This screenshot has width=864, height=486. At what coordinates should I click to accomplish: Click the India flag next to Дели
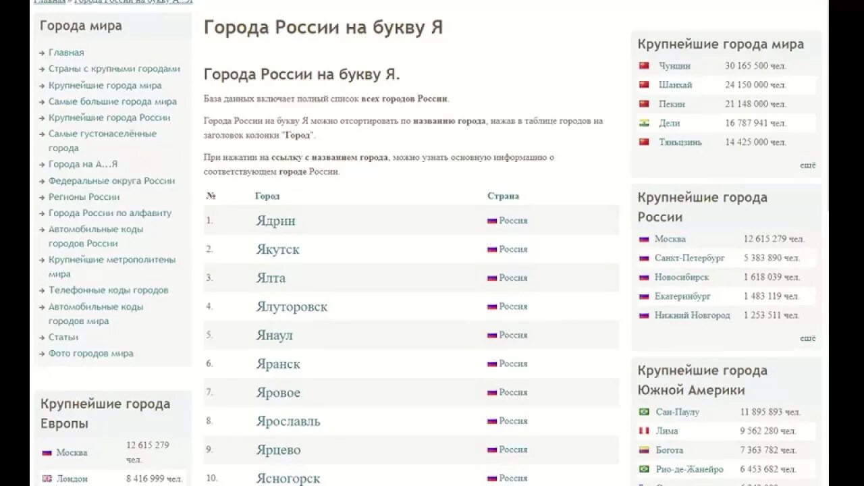[644, 123]
